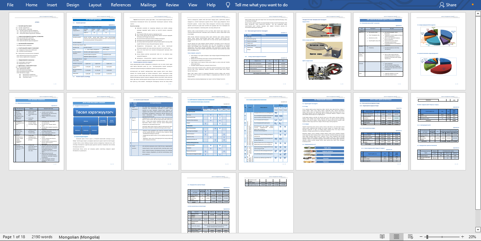
Task: Type in Tell me what you want field
Action: tap(261, 5)
